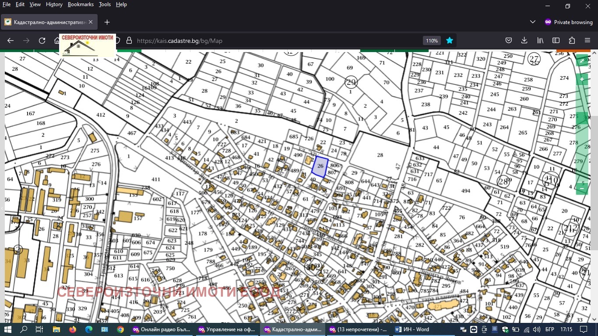This screenshot has width=598, height=336.
Task: Reload the cadastre page
Action: pyautogui.click(x=42, y=41)
